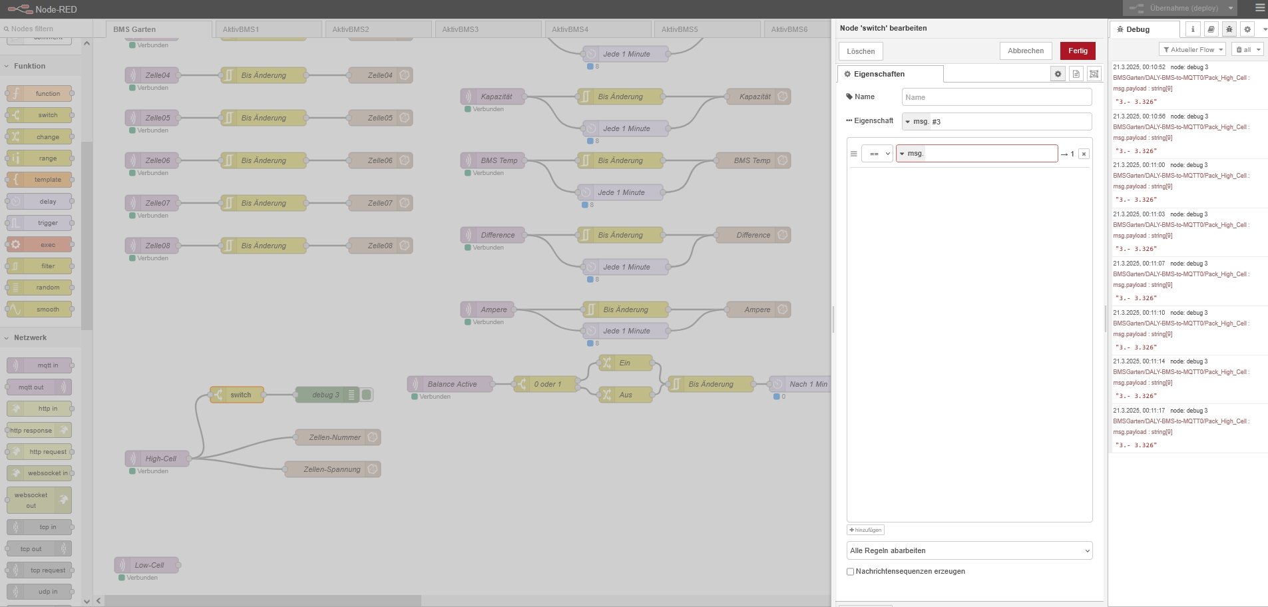Click the Name input field
Image resolution: width=1268 pixels, height=607 pixels.
click(x=997, y=97)
